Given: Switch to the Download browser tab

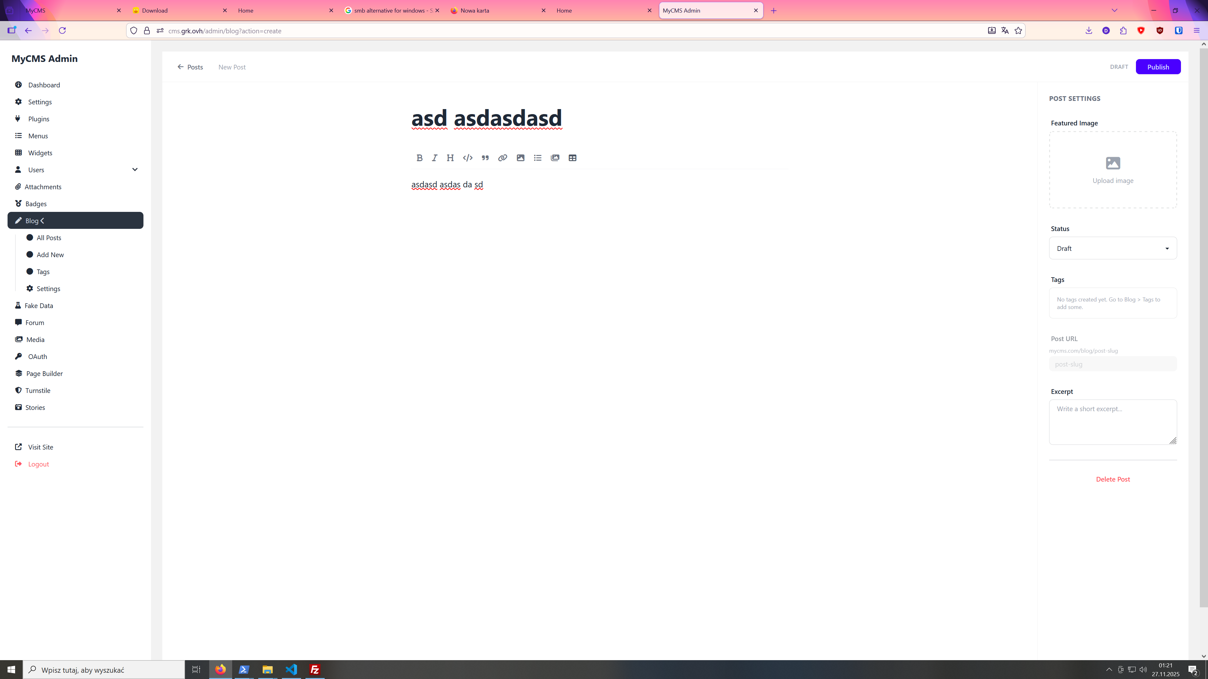Looking at the screenshot, I should pyautogui.click(x=178, y=10).
